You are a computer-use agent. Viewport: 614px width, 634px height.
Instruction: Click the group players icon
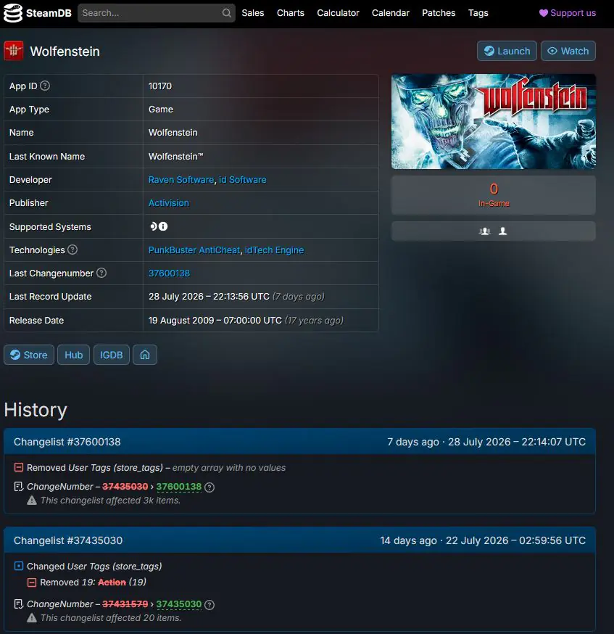pos(484,231)
